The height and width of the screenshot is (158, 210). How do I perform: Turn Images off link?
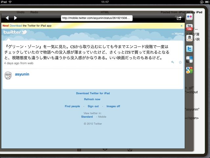tap(113, 106)
